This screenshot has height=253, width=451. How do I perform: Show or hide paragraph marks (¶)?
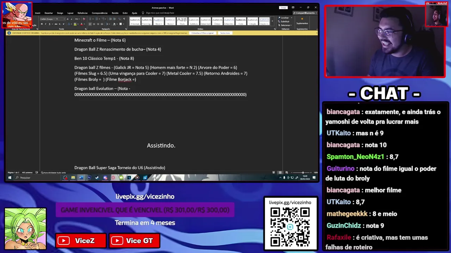[124, 19]
